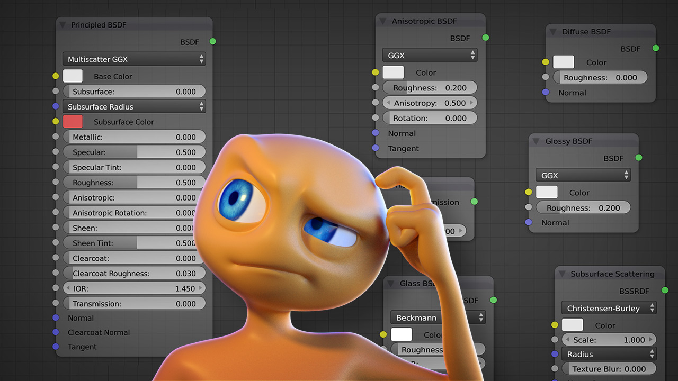This screenshot has height=381, width=678.
Task: Open the Christensen-Burley falloff dropdown
Action: click(x=609, y=307)
